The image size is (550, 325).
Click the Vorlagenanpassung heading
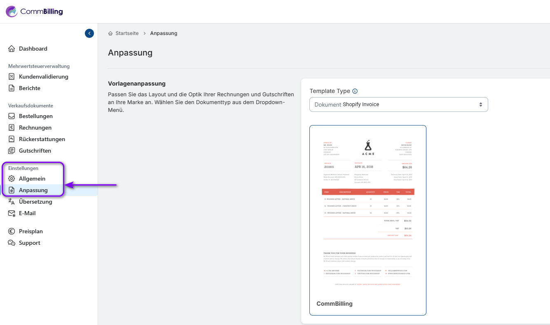(137, 84)
